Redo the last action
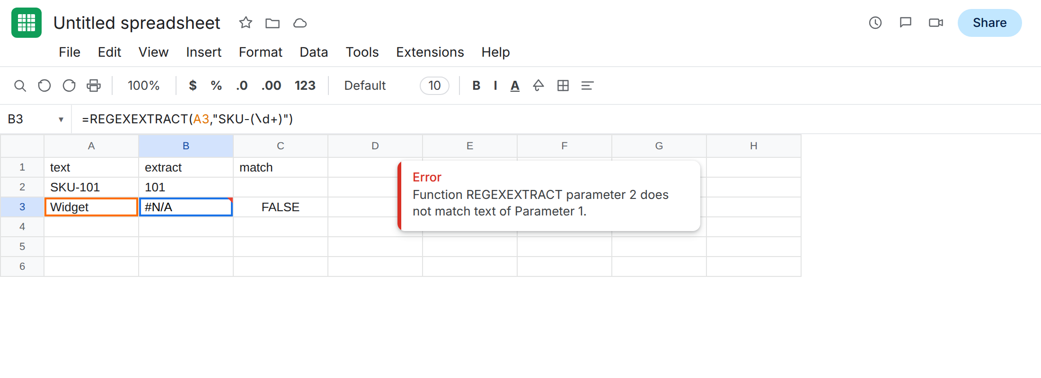The height and width of the screenshot is (378, 1041). pyautogui.click(x=69, y=86)
